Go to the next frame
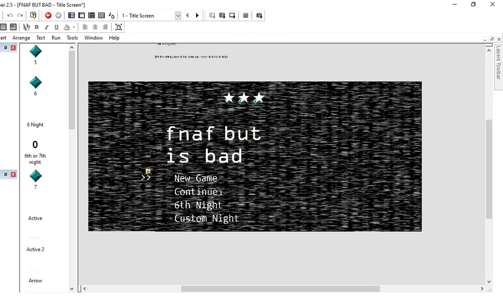Screen dimensions: 503x296 (197, 16)
